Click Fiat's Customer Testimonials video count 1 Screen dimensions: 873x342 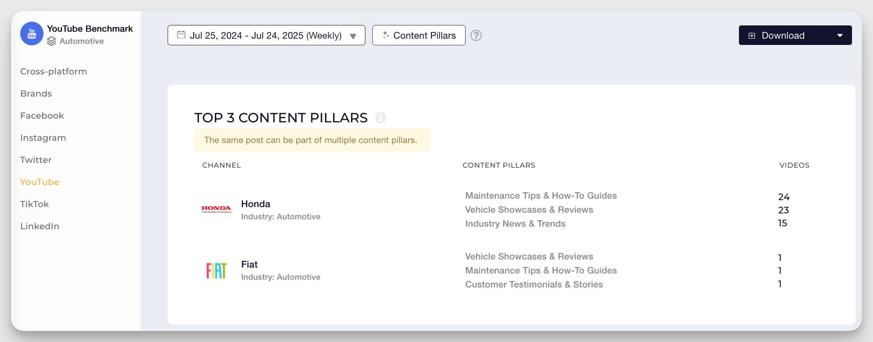pyautogui.click(x=780, y=284)
